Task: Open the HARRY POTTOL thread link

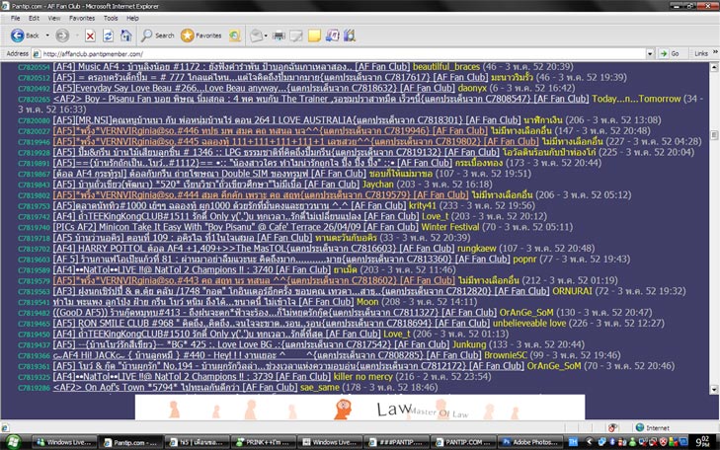Action: (x=254, y=248)
